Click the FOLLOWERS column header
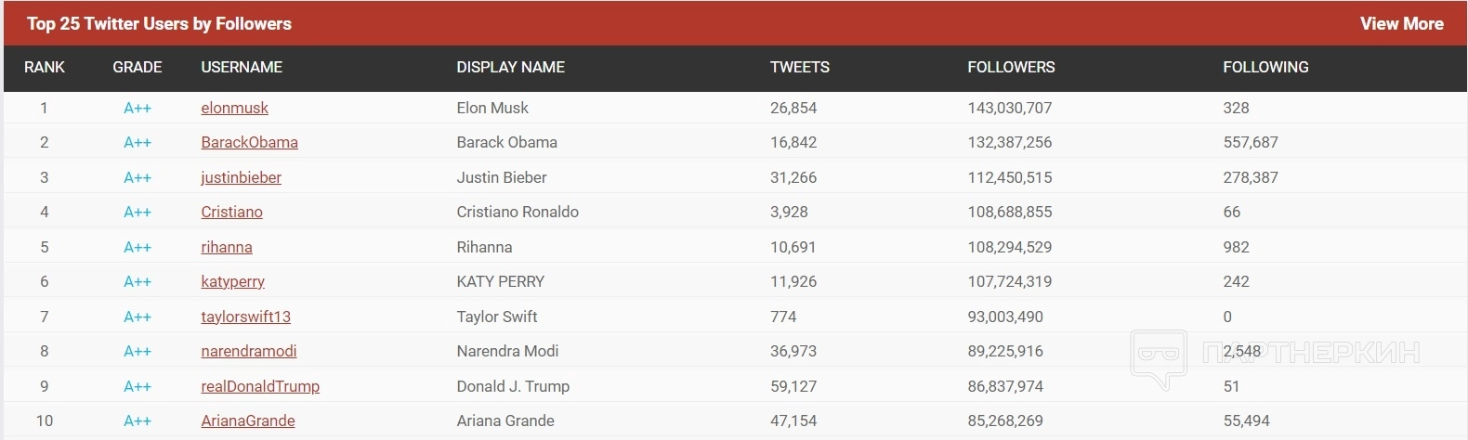Viewport: 1468px width, 440px height. coord(1011,67)
